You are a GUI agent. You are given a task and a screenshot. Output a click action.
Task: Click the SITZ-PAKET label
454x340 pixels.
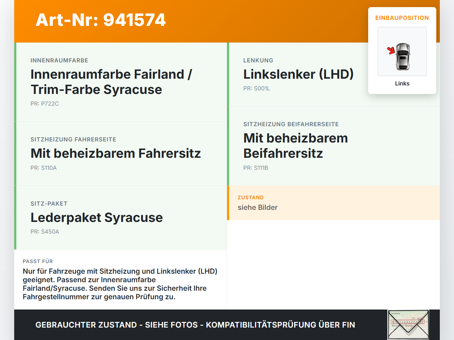point(49,204)
